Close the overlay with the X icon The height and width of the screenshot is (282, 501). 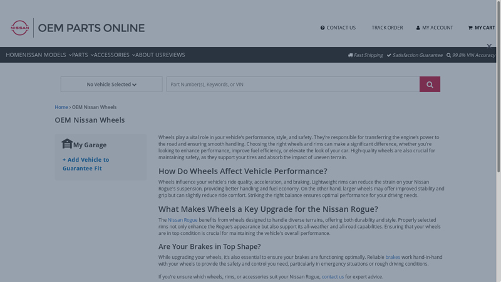[489, 46]
